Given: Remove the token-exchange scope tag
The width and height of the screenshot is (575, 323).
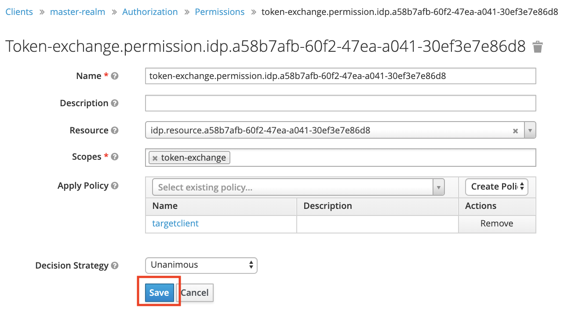Looking at the screenshot, I should tap(155, 158).
